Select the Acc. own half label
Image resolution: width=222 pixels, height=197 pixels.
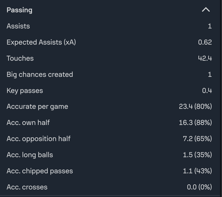(x=28, y=123)
